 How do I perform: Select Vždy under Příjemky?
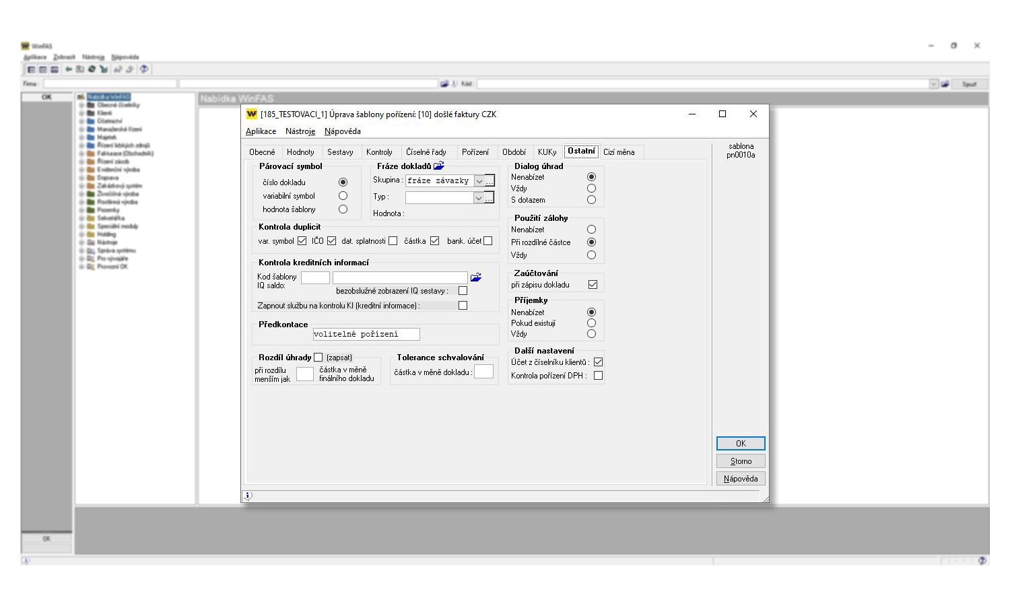coord(591,334)
